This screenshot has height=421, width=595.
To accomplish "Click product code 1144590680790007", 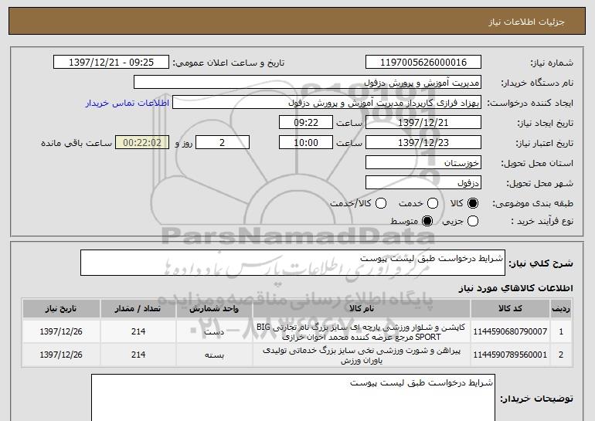I will [x=510, y=332].
